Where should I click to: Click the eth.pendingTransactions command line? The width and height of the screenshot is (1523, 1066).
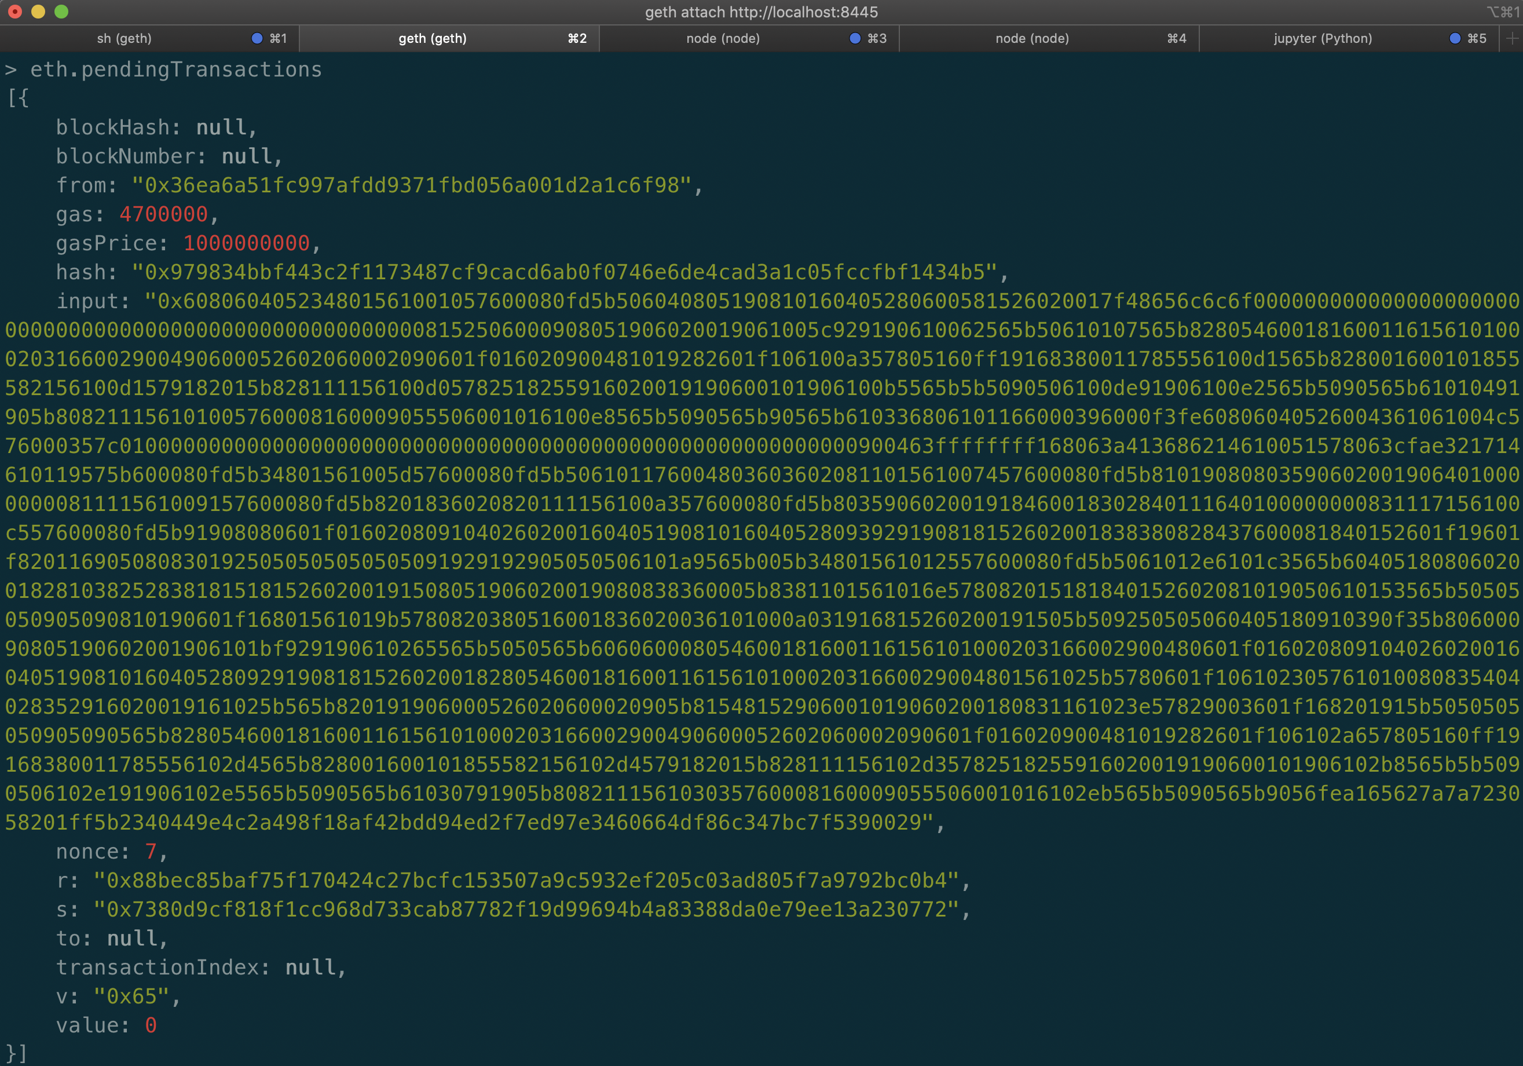tap(176, 70)
